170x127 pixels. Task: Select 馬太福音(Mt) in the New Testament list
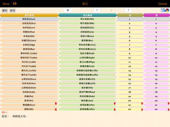tap(87, 19)
